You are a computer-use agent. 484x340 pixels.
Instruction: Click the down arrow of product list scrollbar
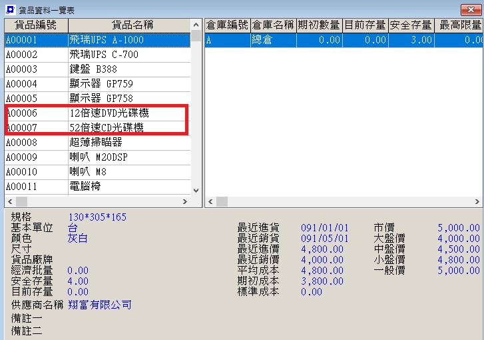(196, 191)
